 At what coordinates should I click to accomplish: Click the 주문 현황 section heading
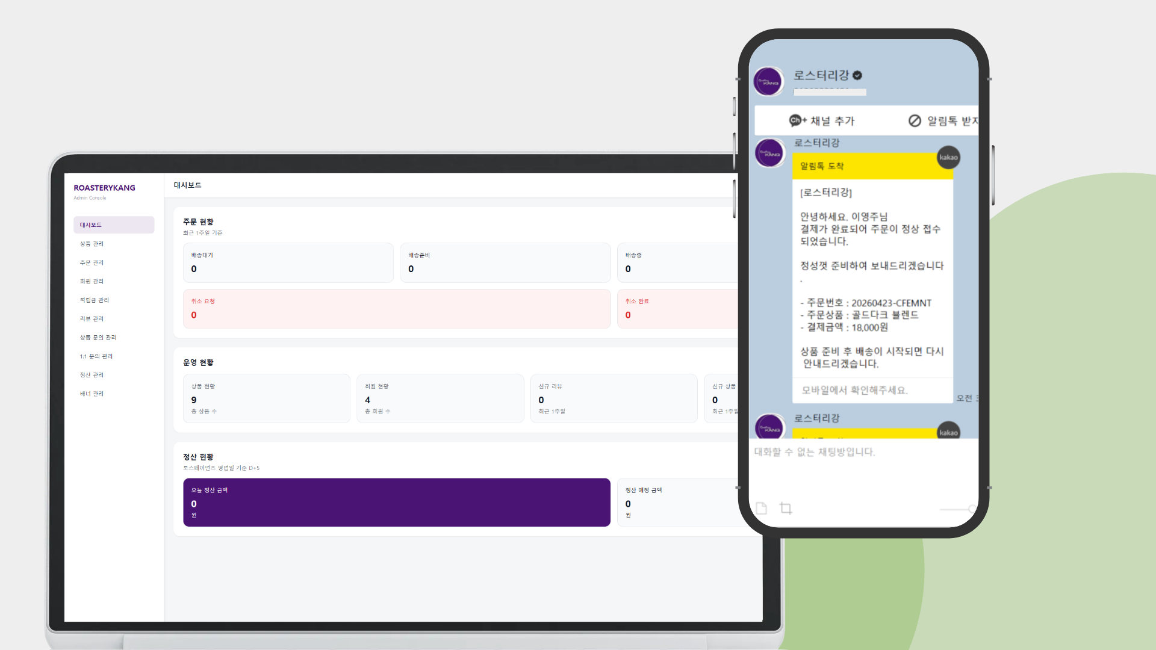(x=198, y=222)
